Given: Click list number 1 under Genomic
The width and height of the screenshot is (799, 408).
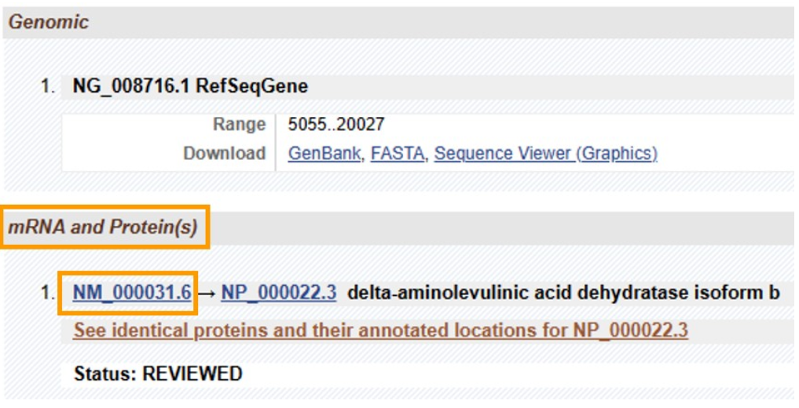Looking at the screenshot, I should click(x=47, y=86).
